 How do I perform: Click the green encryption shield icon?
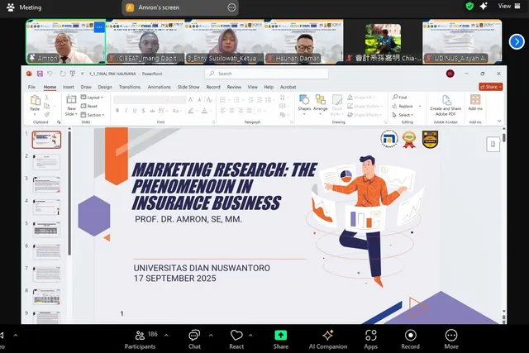pyautogui.click(x=469, y=6)
